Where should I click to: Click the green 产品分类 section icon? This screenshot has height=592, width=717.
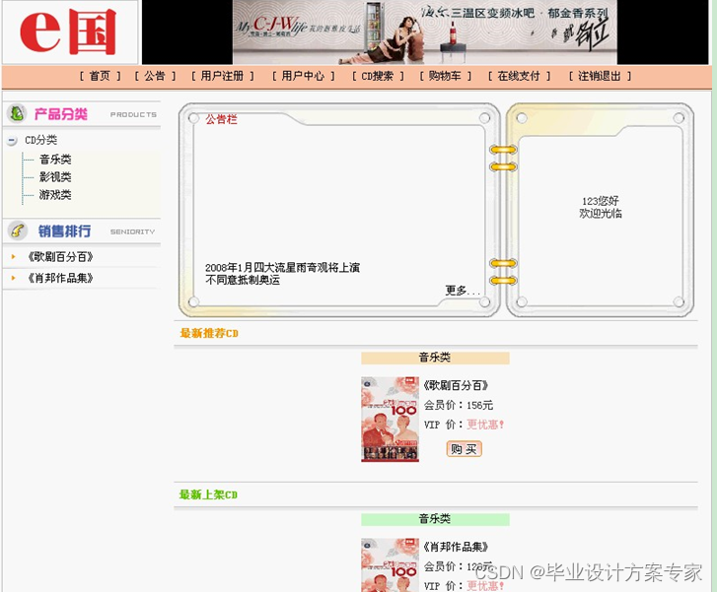[x=17, y=113]
